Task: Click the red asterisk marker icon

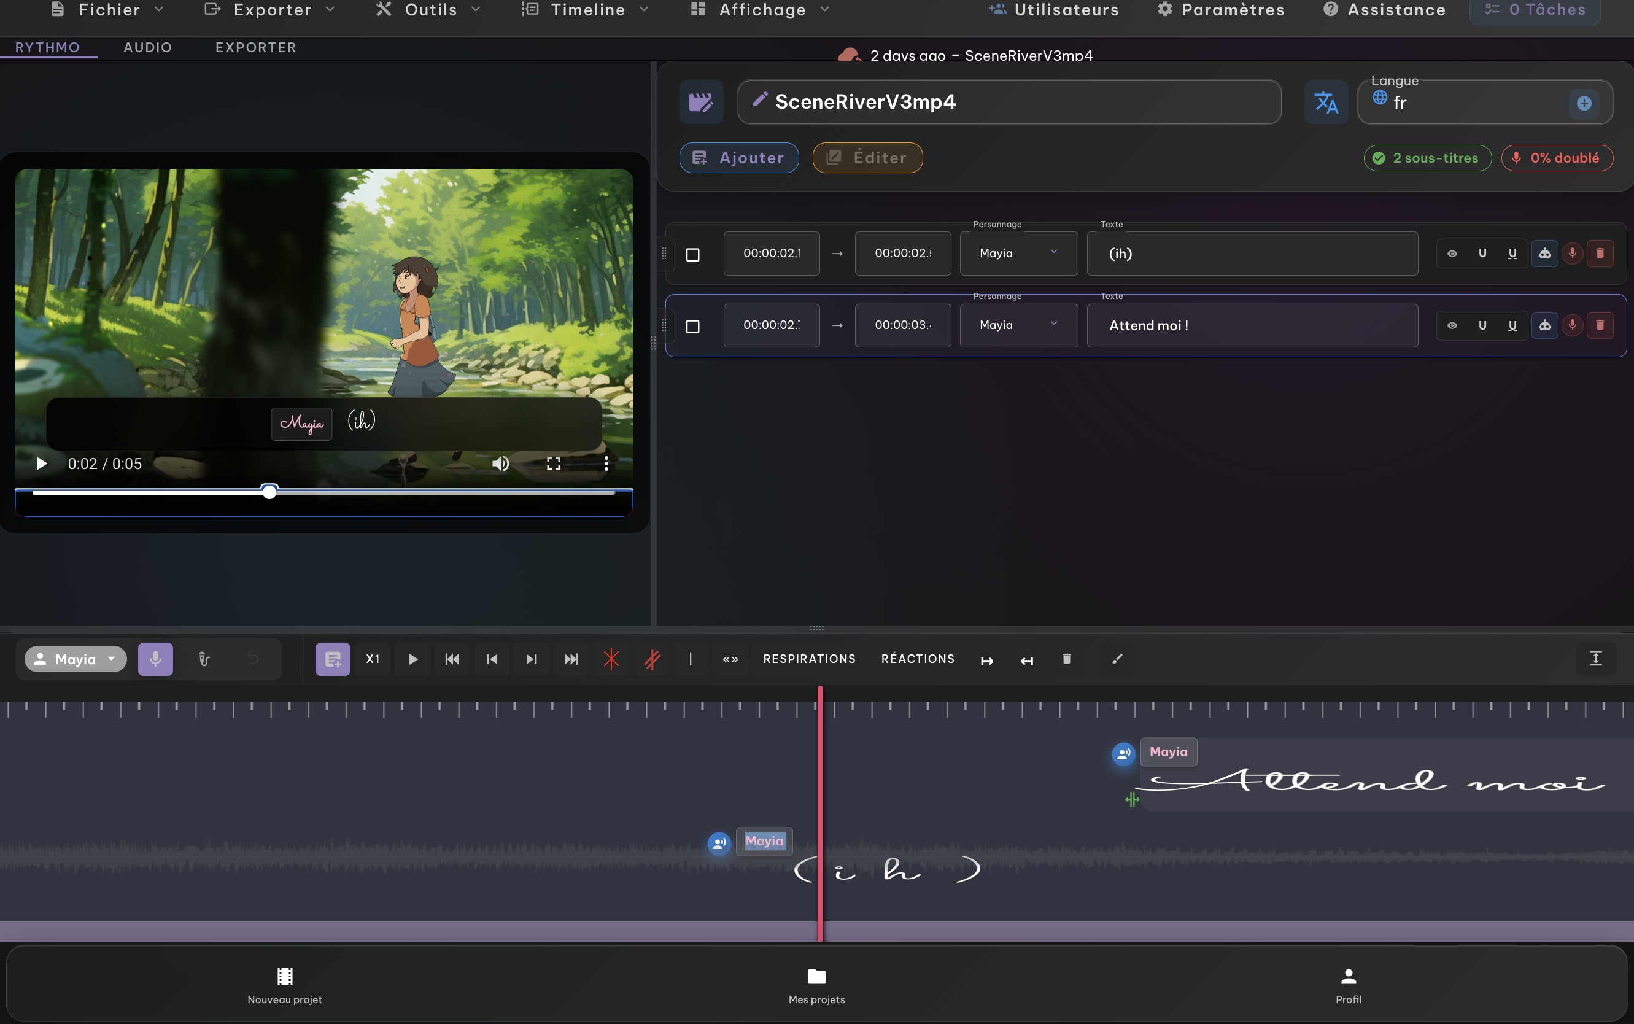Action: [x=611, y=659]
